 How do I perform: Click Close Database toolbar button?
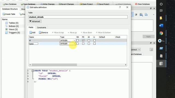tap(142, 4)
